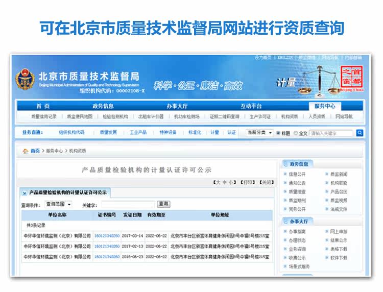The height and width of the screenshot is (292, 383).
Task: Open the 查询范围 dropdown
Action: tap(58, 204)
